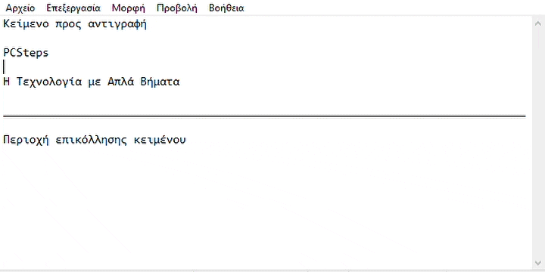Place cursor in the word Κείμενο
Screen dimensions: 545x272
point(26,25)
